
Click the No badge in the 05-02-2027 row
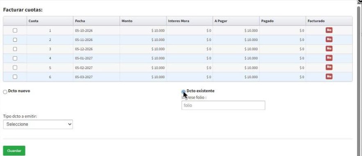point(329,67)
